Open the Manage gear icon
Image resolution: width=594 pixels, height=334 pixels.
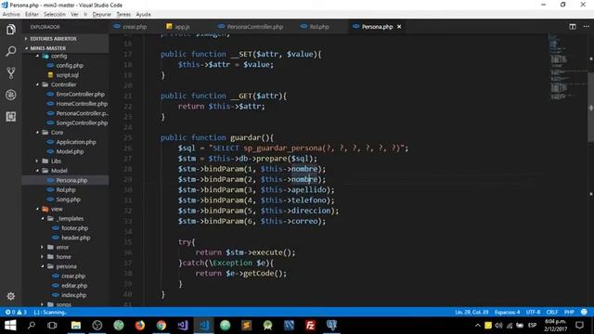(x=10, y=296)
